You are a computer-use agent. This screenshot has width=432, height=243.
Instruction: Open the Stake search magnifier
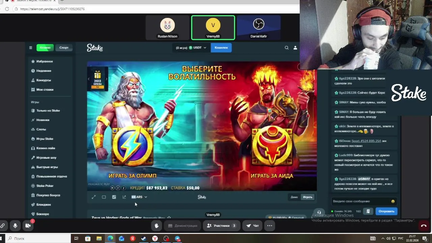coord(287,48)
